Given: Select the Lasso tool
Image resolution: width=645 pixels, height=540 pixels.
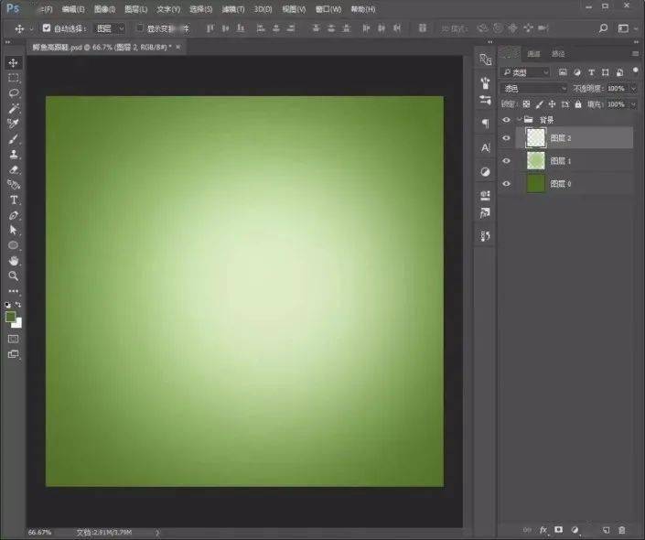Looking at the screenshot, I should pyautogui.click(x=14, y=92).
